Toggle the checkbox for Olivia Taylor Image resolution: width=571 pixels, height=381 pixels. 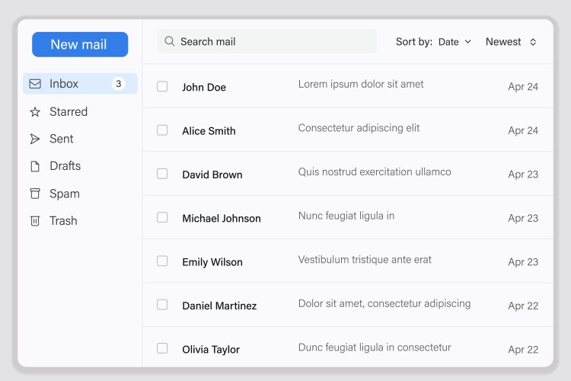(x=162, y=348)
